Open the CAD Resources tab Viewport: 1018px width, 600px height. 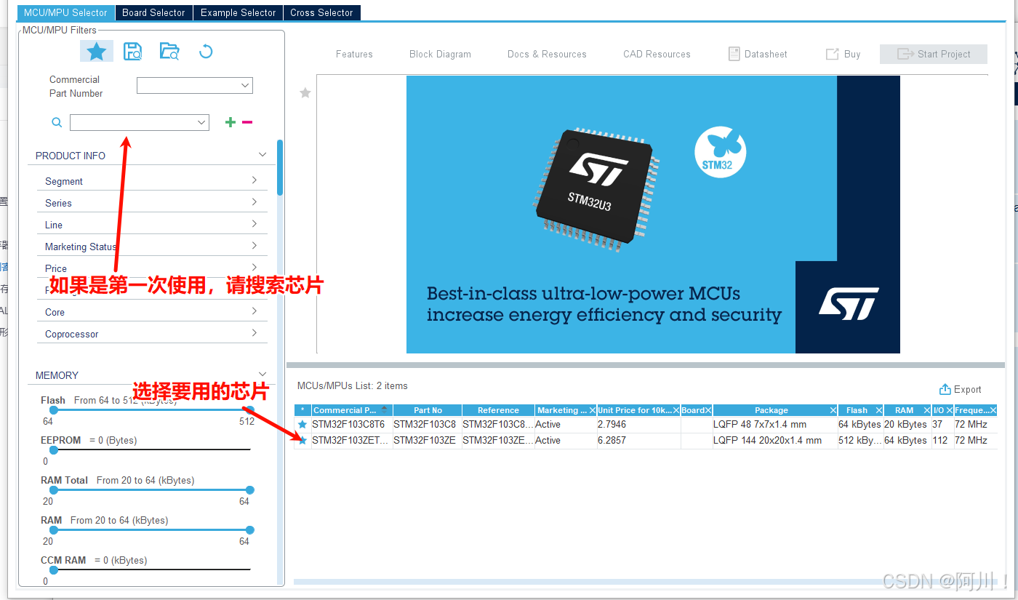coord(657,54)
